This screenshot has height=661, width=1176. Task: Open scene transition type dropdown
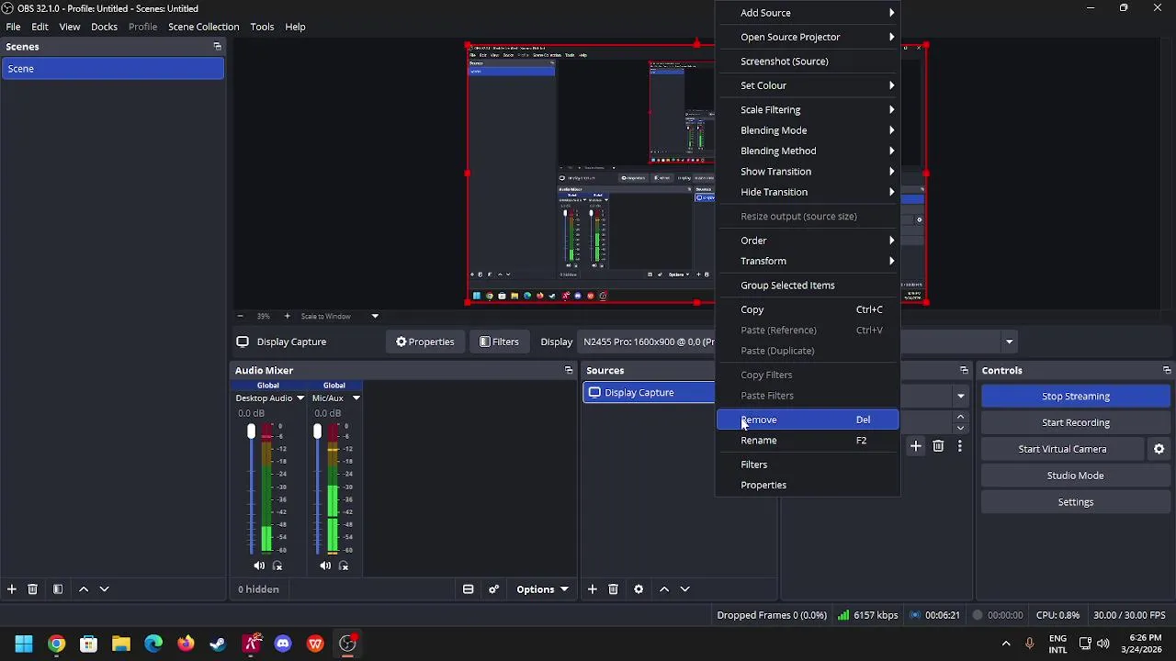point(960,397)
